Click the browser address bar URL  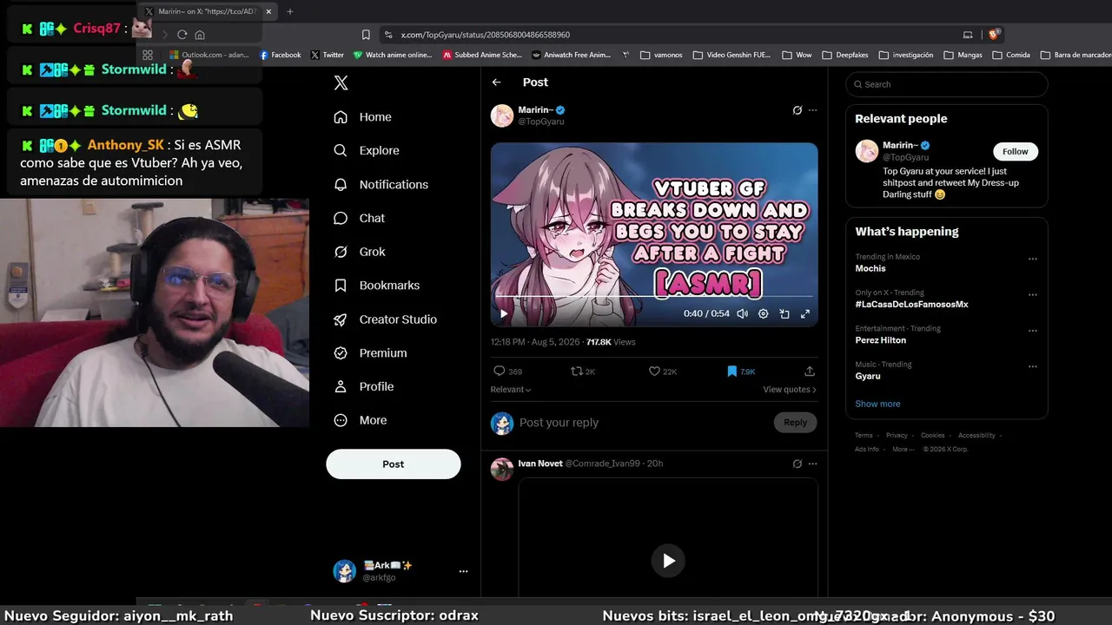click(485, 35)
